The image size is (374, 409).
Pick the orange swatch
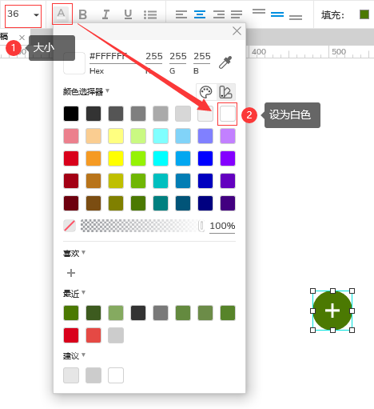93,158
